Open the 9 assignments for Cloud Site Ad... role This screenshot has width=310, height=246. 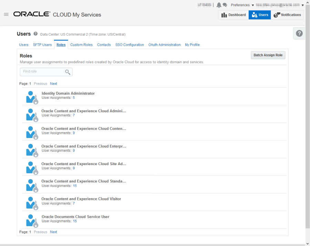click(x=74, y=168)
